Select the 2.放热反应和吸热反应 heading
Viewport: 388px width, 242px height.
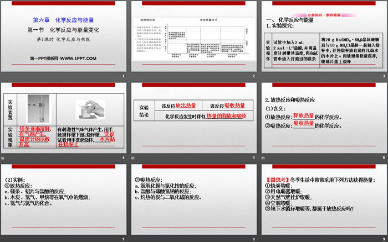(x=290, y=101)
